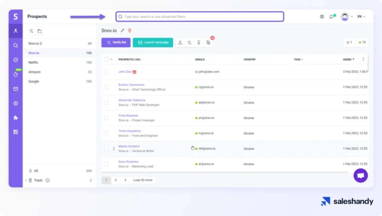Open the Prospects person icon in sidebar

click(x=16, y=31)
